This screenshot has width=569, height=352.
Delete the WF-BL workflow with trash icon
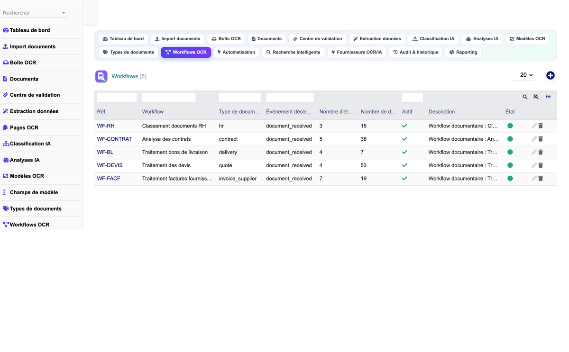click(x=541, y=152)
